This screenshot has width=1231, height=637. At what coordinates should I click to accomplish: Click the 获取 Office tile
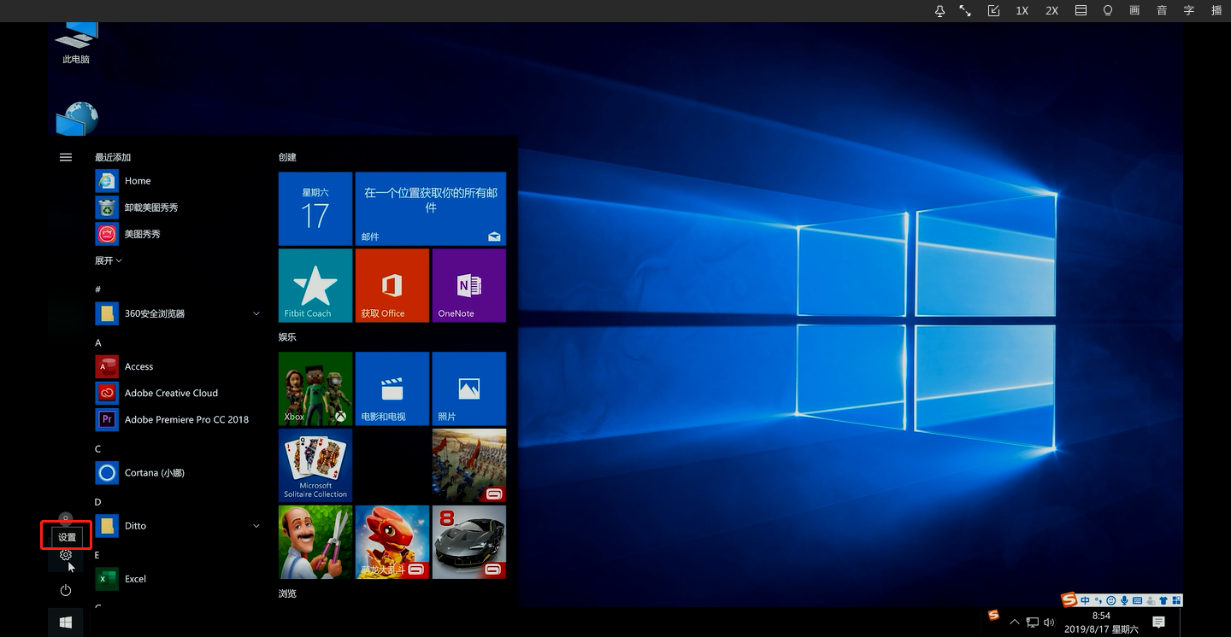[x=392, y=285]
